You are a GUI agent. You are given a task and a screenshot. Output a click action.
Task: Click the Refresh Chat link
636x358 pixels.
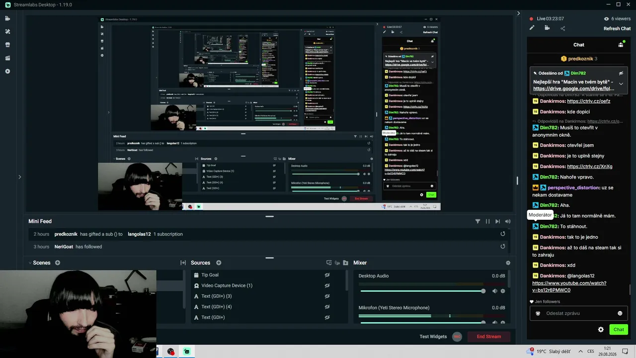[x=617, y=28]
